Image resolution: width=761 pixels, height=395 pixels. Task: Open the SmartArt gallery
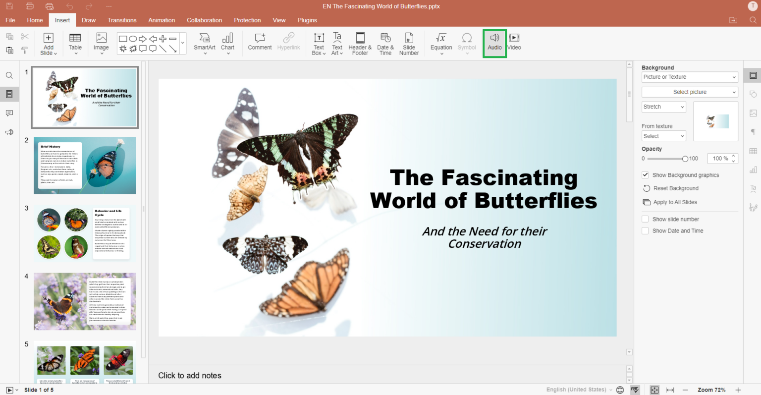click(x=205, y=42)
